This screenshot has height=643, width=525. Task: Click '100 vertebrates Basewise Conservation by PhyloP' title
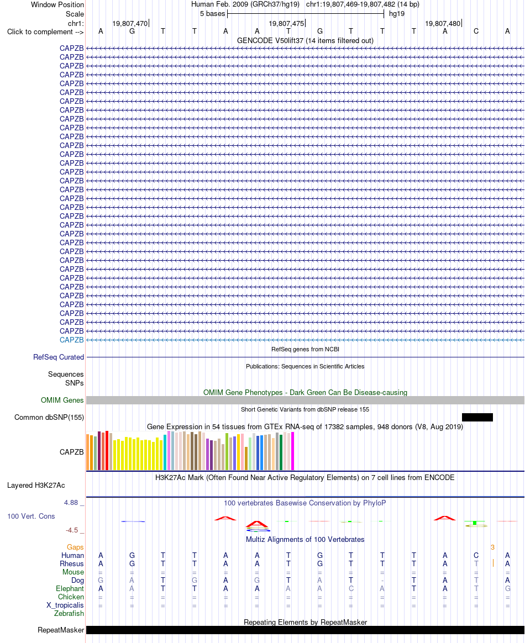[305, 503]
